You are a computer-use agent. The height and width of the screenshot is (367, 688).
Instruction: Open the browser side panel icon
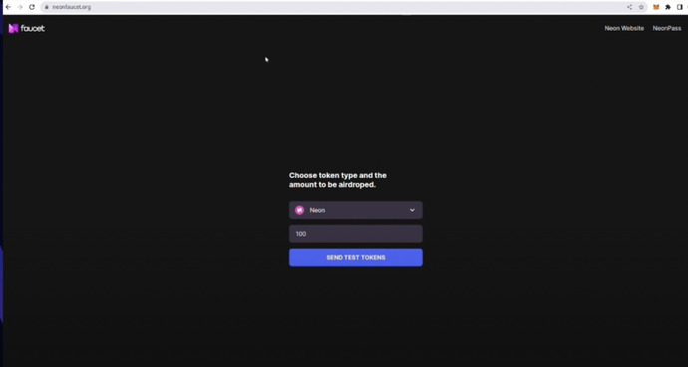(680, 7)
